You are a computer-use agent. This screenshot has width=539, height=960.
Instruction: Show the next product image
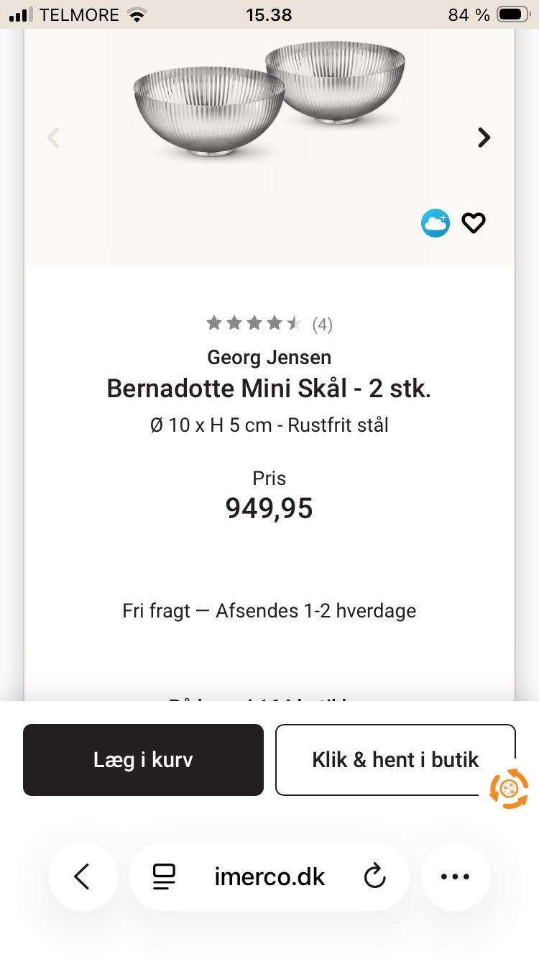click(x=484, y=137)
